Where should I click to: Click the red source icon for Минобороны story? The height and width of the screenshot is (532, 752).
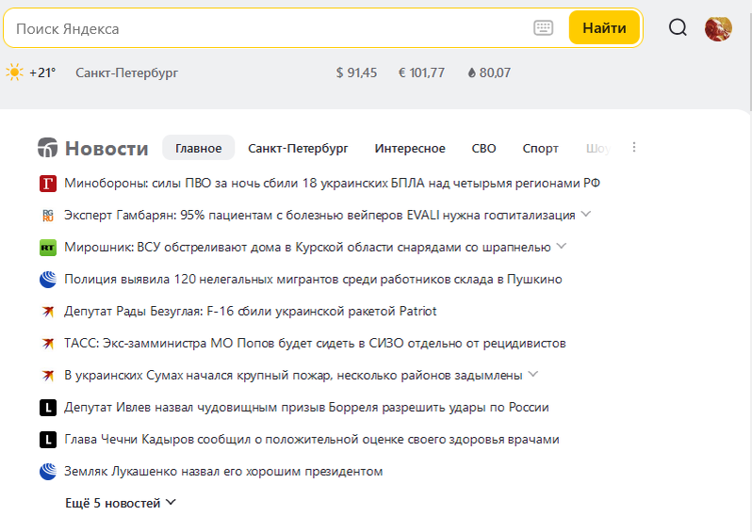pos(48,183)
